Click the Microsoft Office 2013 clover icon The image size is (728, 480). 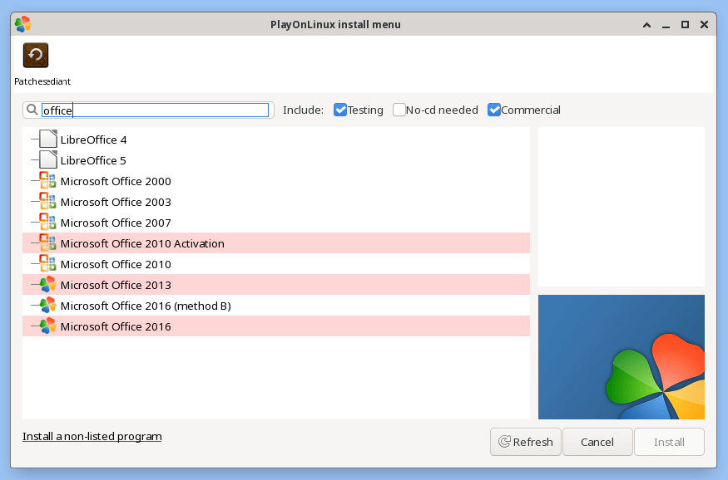pos(47,285)
